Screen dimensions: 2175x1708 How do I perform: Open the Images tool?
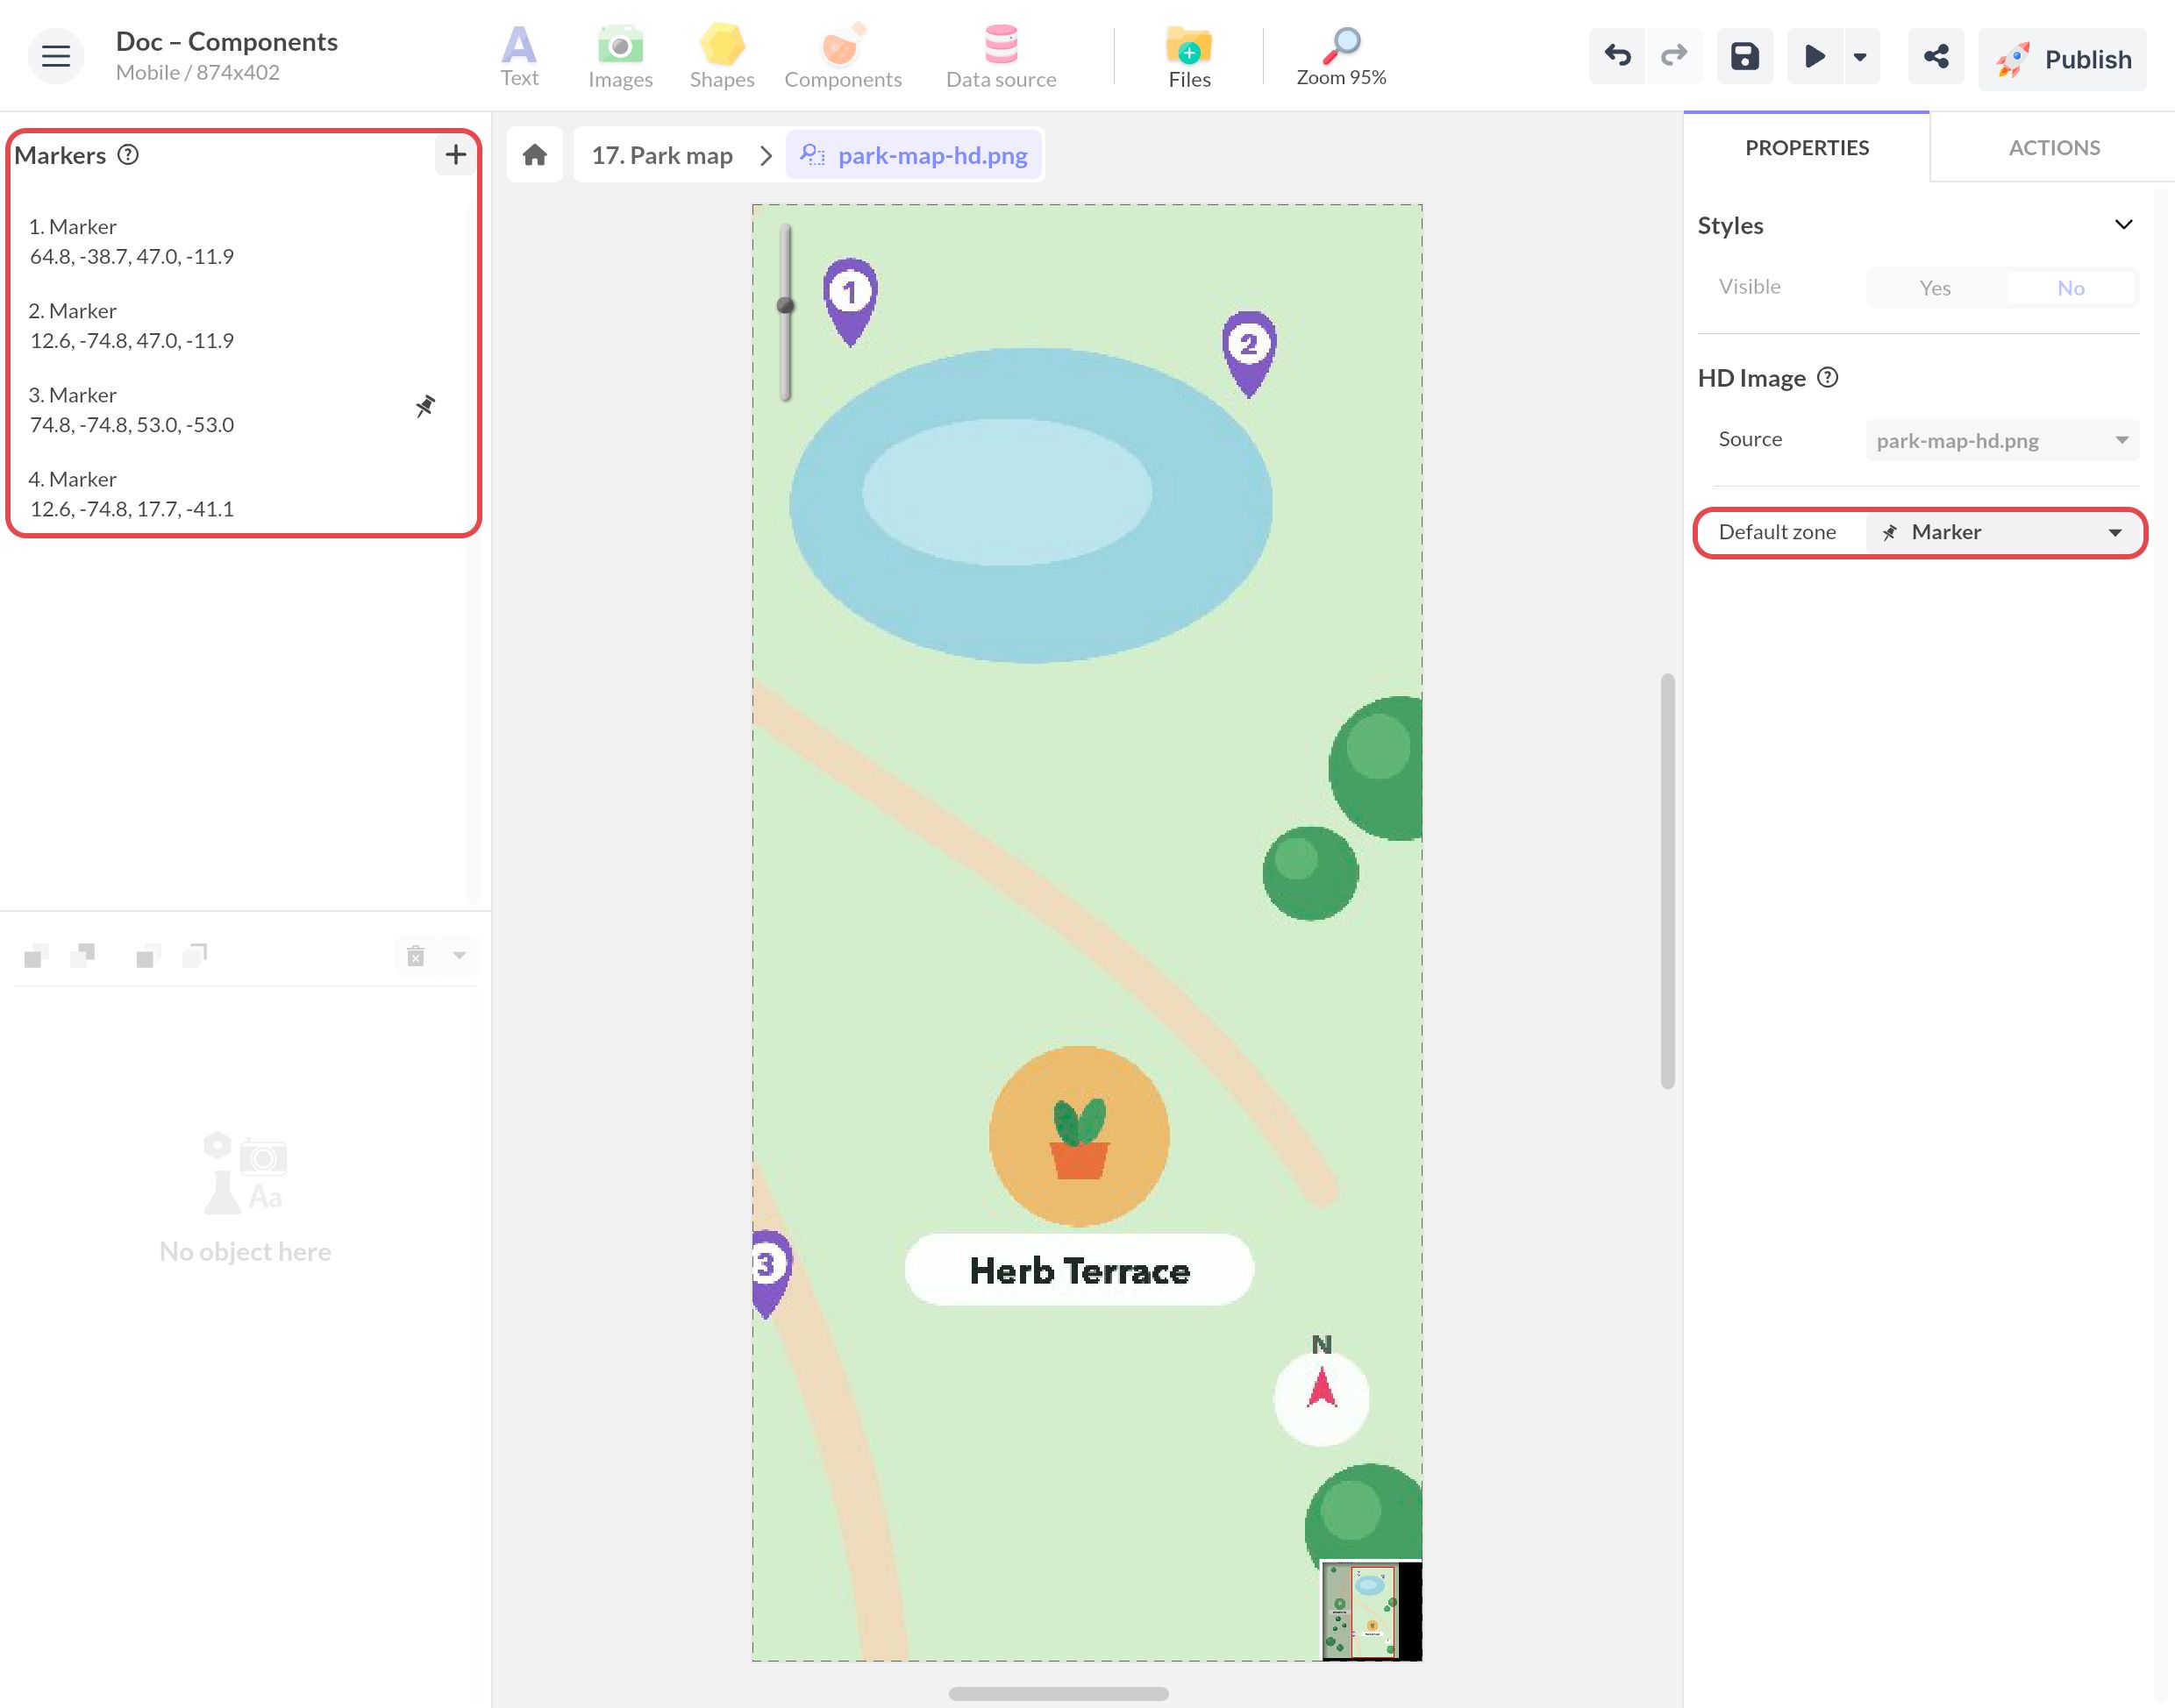pos(620,56)
